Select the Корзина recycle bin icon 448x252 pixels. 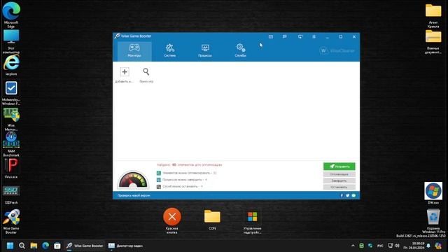433,219
